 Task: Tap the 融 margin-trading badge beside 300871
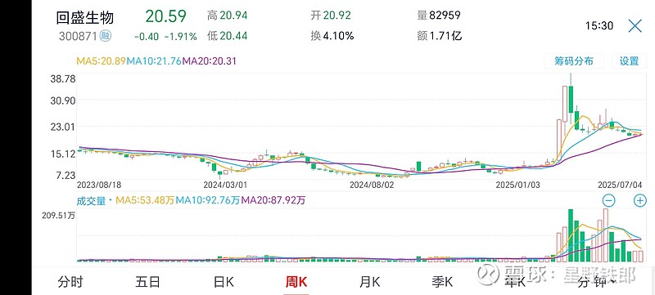point(106,36)
